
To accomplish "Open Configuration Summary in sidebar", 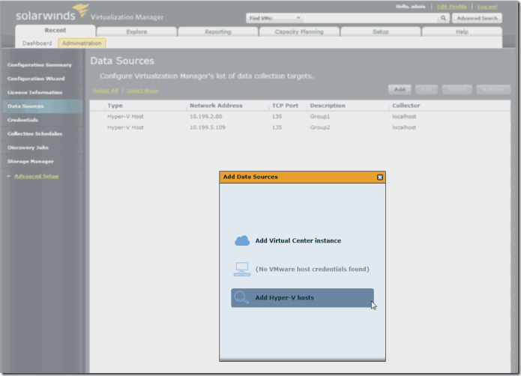I will coord(40,65).
